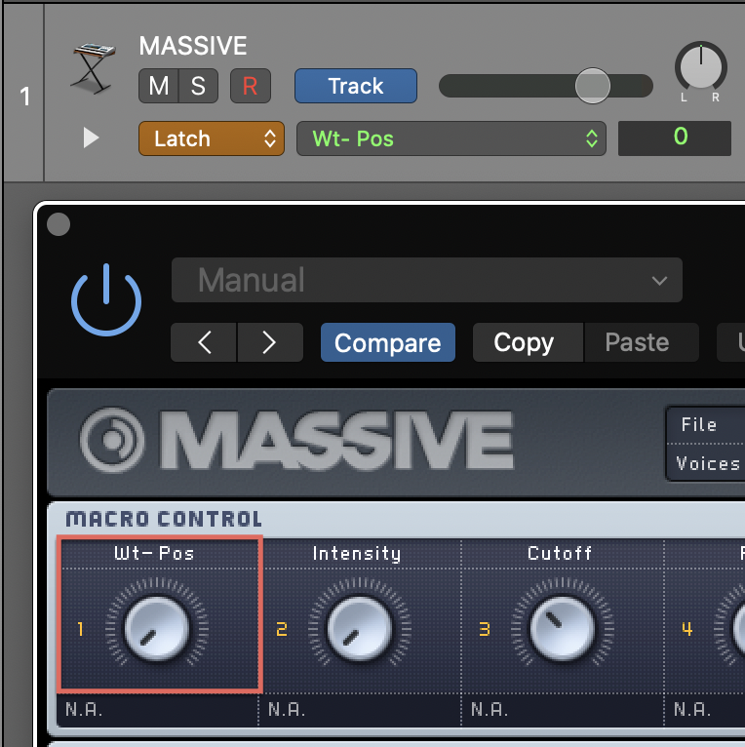Screen dimensions: 745x747
Task: Open the Latch automation mode dropdown
Action: pyautogui.click(x=212, y=138)
